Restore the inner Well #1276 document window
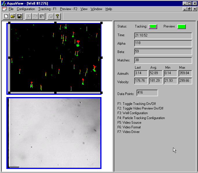The width and height of the screenshot is (198, 173). 189,9
